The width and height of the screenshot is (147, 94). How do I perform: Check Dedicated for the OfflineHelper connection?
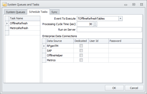(x=81, y=55)
